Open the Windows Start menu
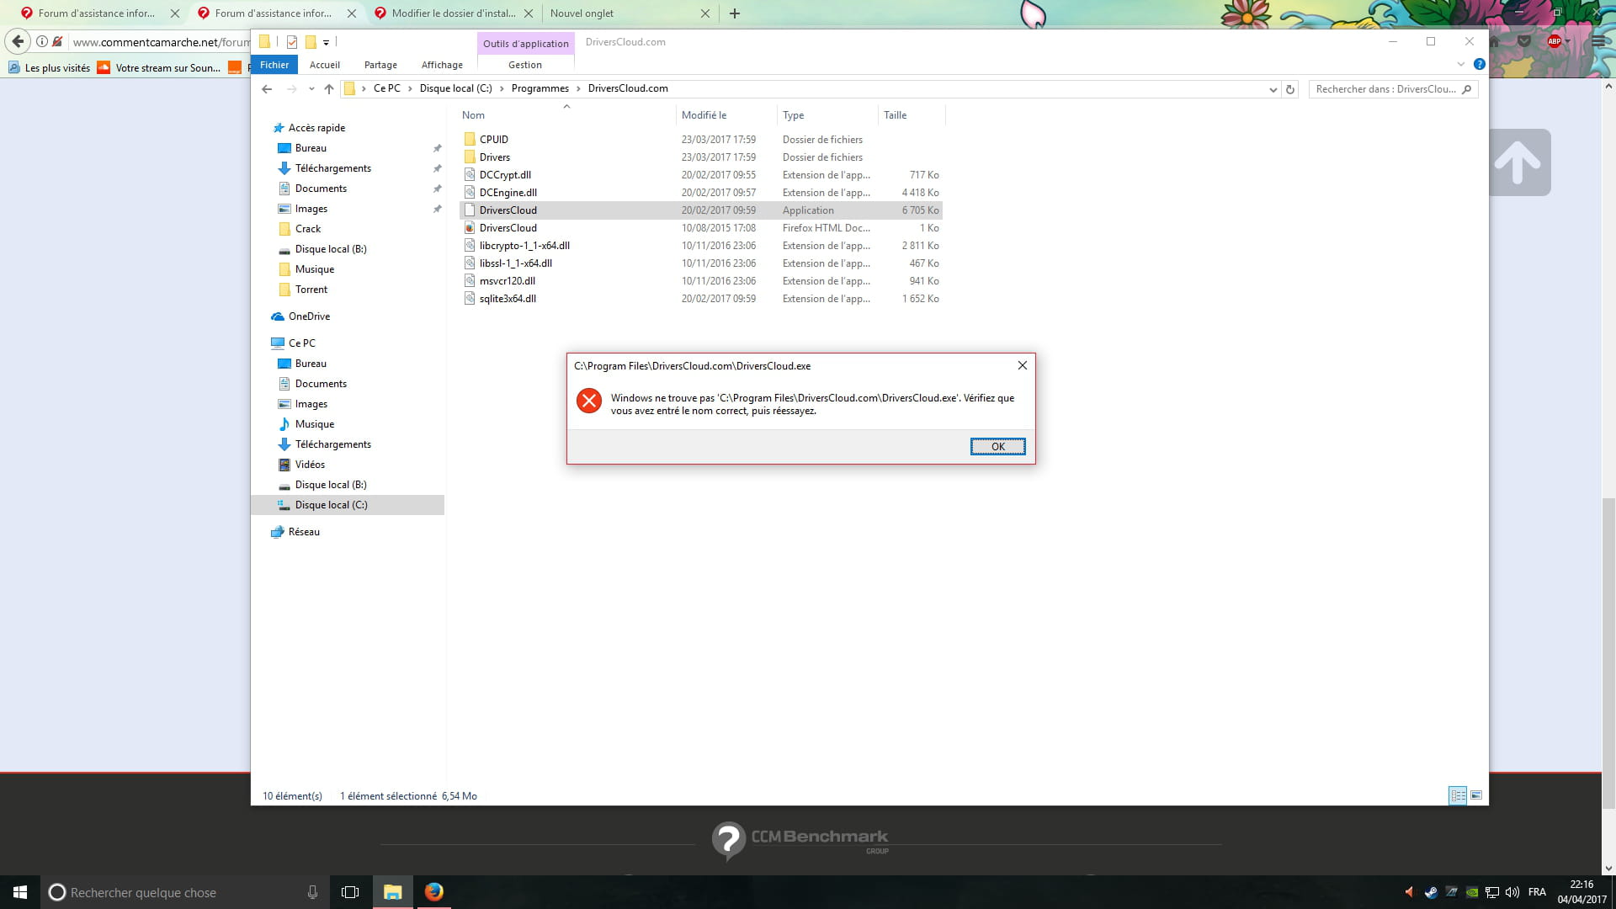Screen dimensions: 1616x909 [x=20, y=892]
